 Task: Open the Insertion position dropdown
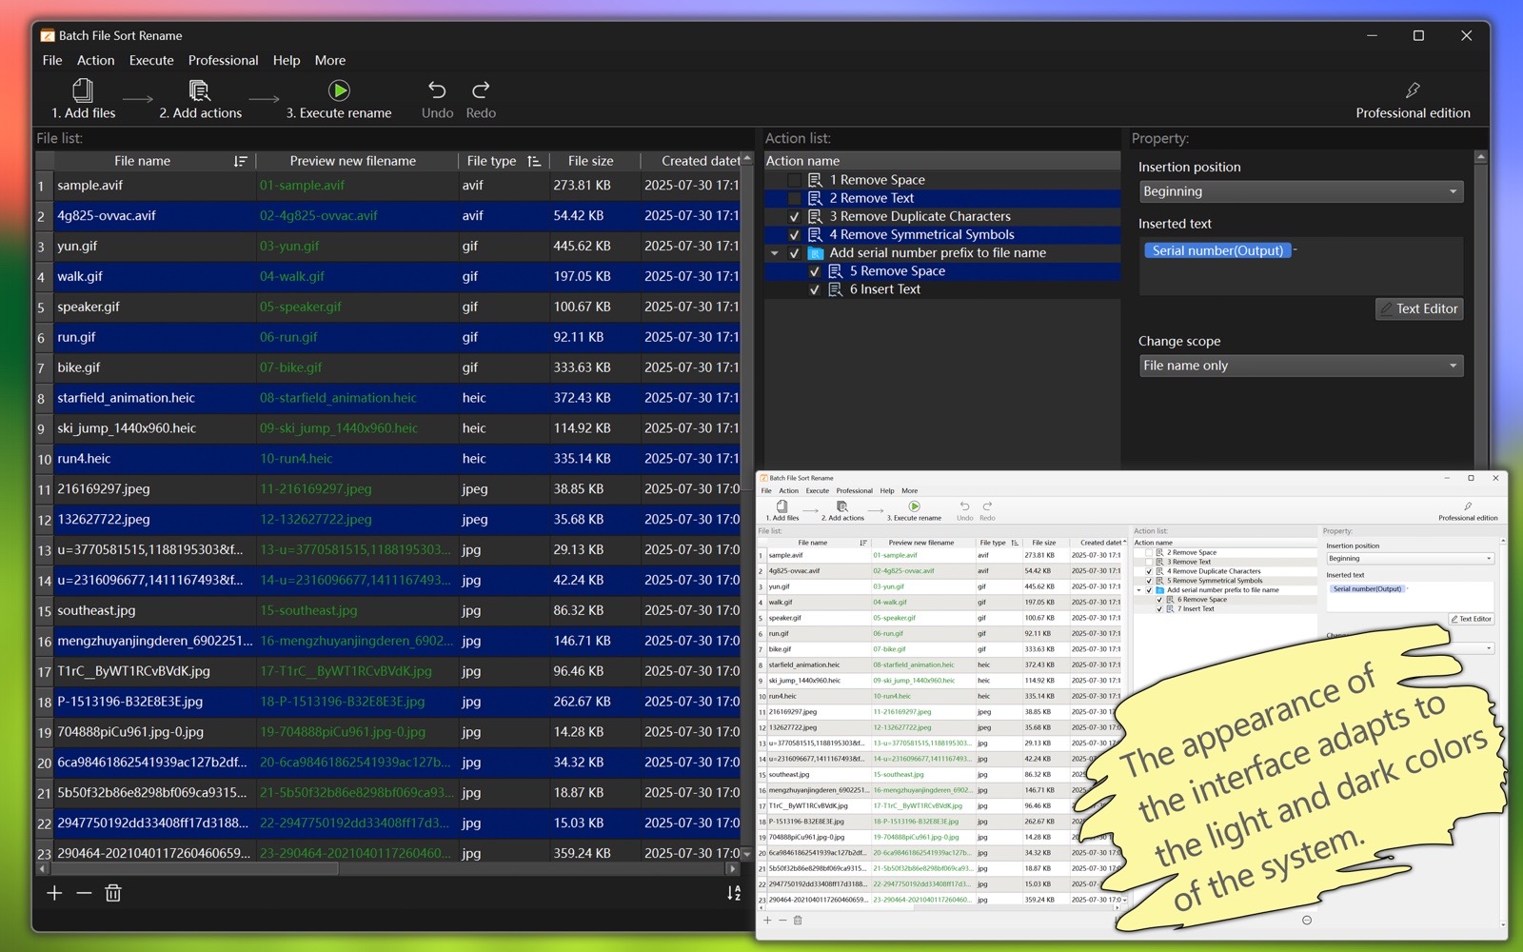[x=1300, y=191]
